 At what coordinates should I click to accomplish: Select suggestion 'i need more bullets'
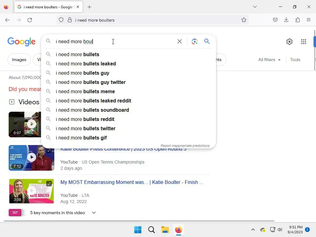pyautogui.click(x=128, y=54)
